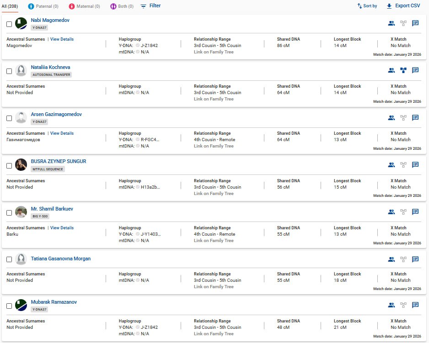Open In Common With for BUSRA ZEYNEP SUNGUR
Viewport: 429px width, 343px height.
(x=391, y=165)
